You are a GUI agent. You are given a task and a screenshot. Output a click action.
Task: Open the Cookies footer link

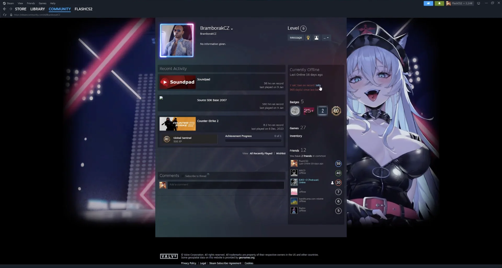tap(249, 263)
